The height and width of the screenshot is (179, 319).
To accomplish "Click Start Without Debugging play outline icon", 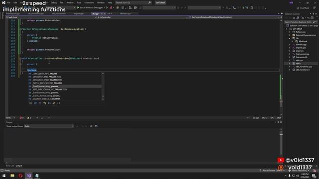I will click(107, 8).
